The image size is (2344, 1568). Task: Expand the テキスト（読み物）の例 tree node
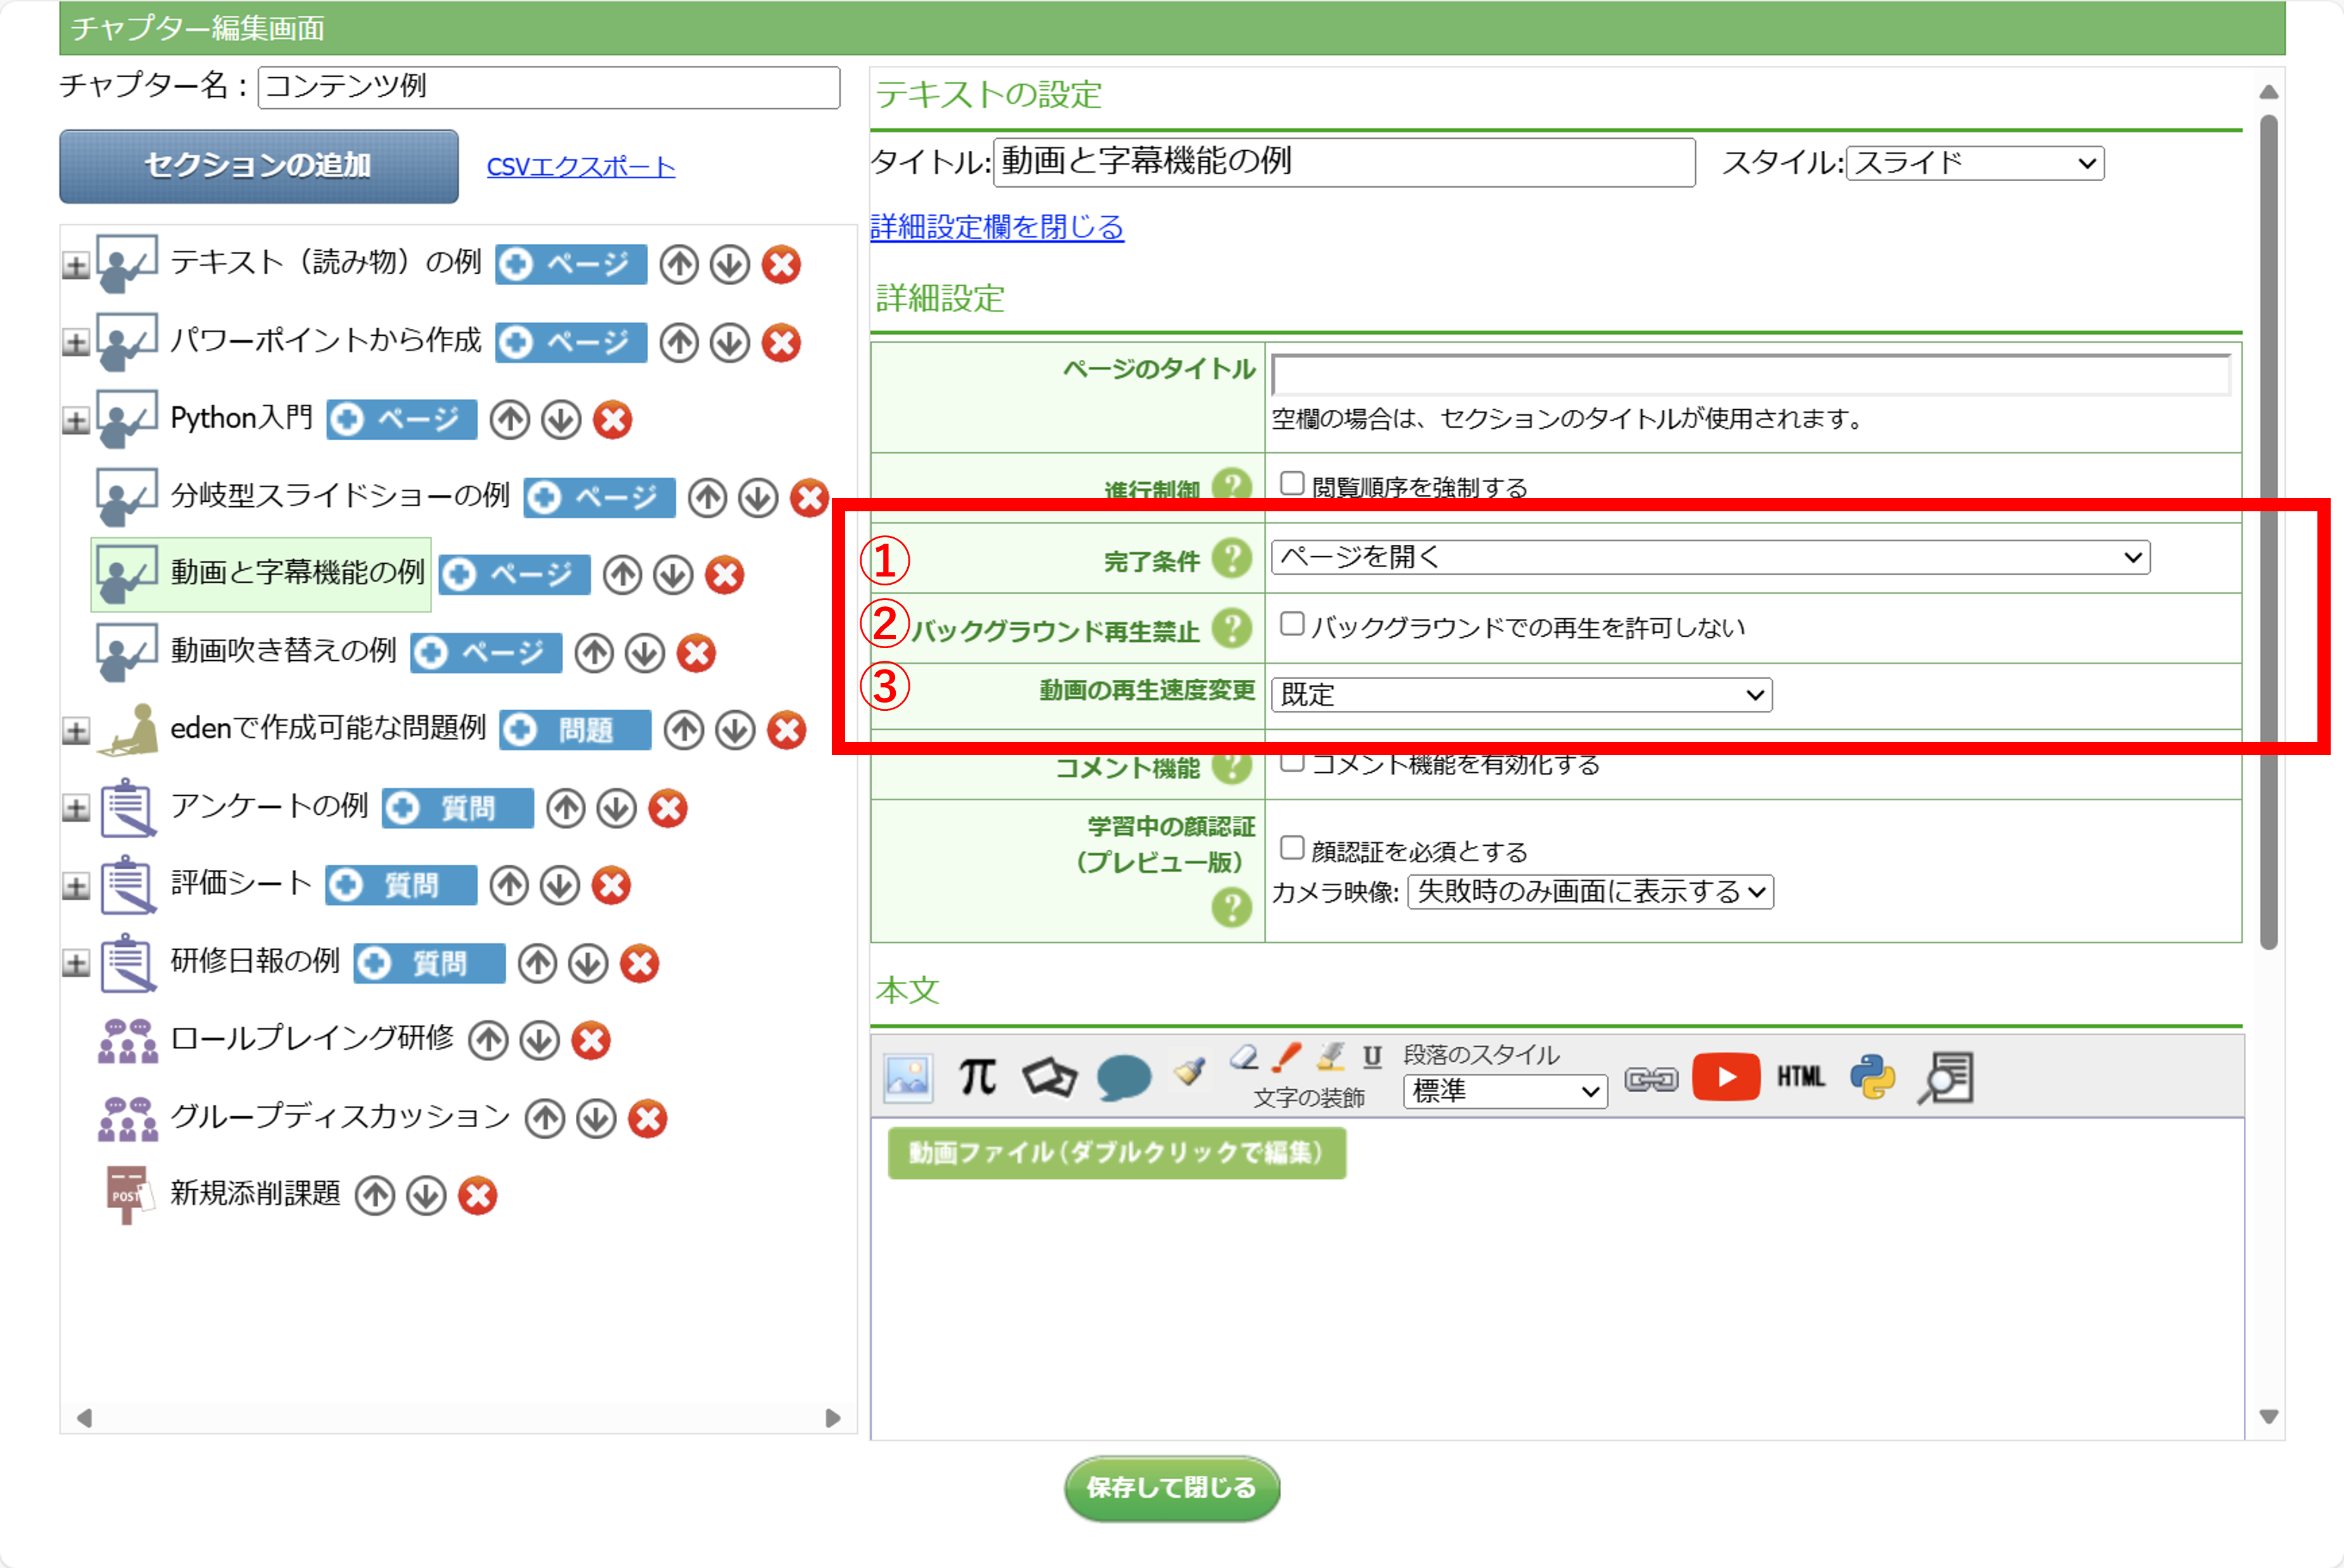76,265
